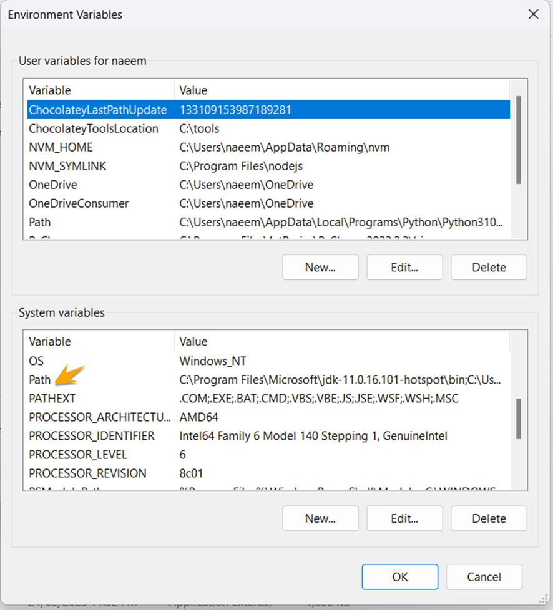Select the OS system variable row
The height and width of the screenshot is (610, 553).
coord(36,361)
